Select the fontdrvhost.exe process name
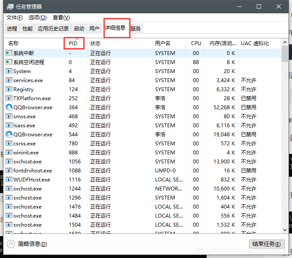This screenshot has width=292, height=258. click(33, 170)
